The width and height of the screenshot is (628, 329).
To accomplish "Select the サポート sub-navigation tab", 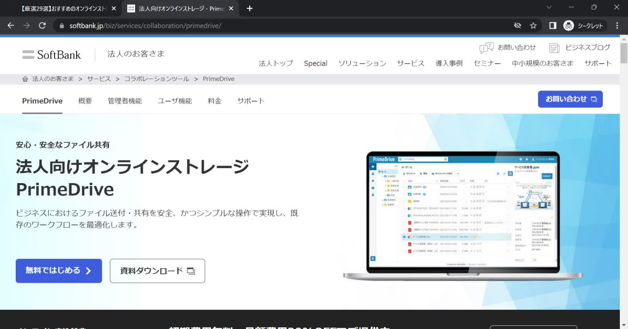I will 251,101.
